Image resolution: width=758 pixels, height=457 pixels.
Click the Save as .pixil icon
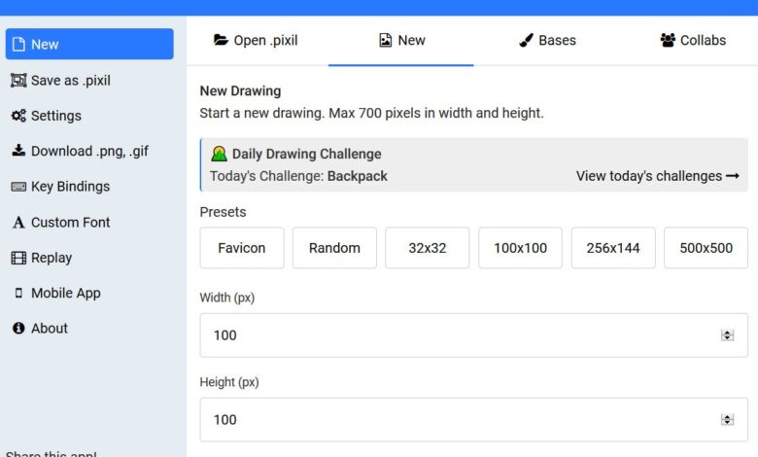point(18,81)
